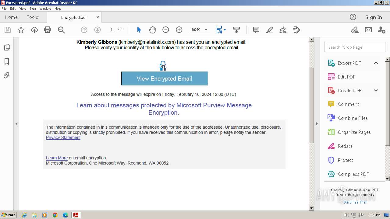Open the attachments paperclip panel
The image size is (390, 219).
[7, 75]
